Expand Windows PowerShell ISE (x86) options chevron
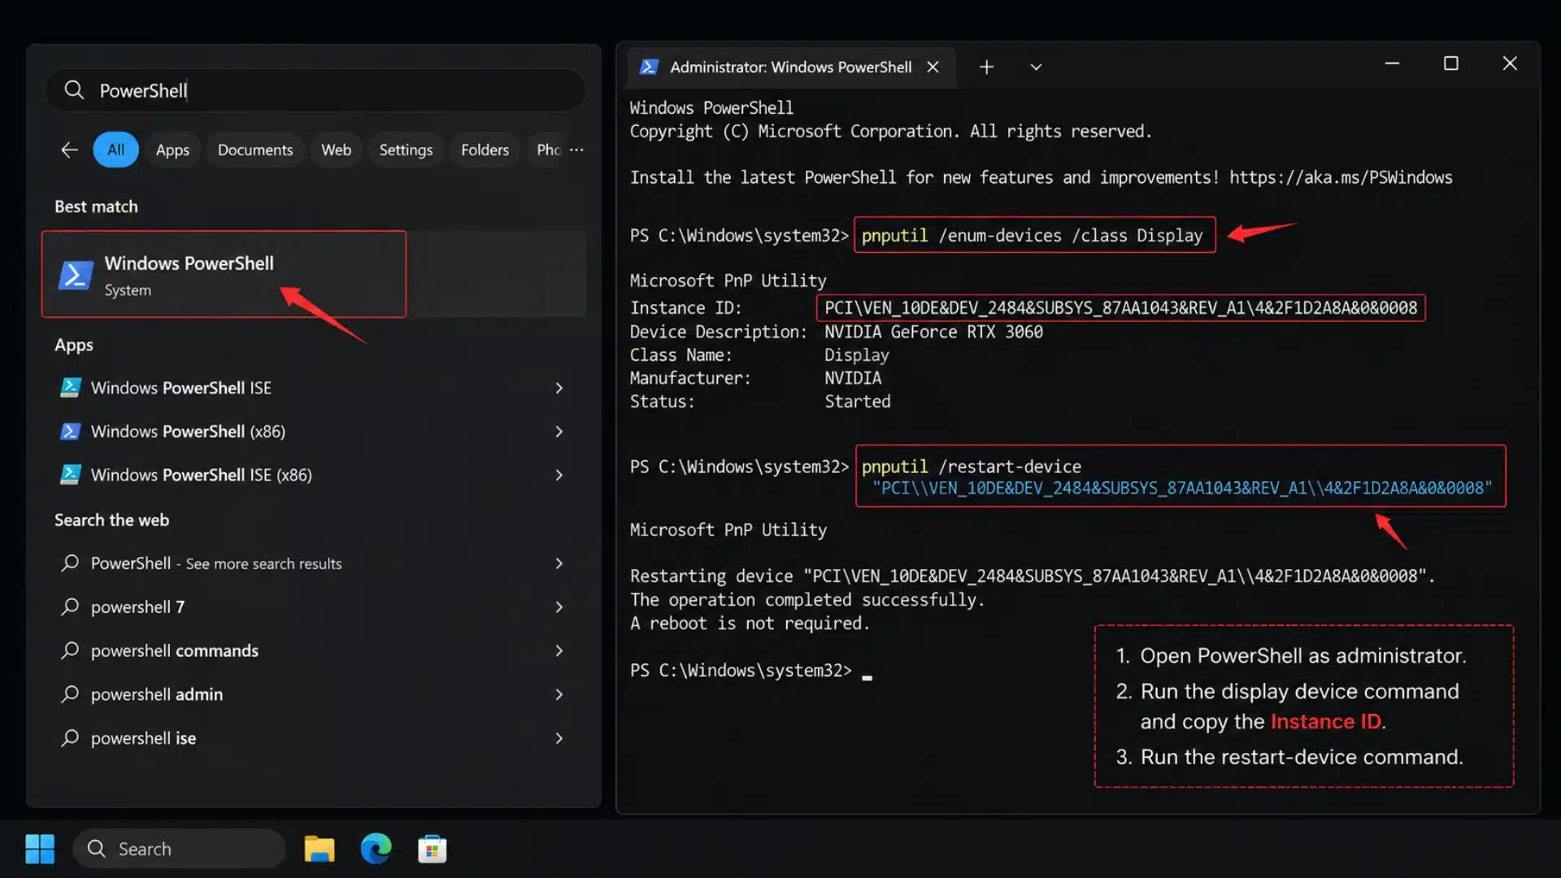This screenshot has width=1561, height=878. tap(559, 475)
